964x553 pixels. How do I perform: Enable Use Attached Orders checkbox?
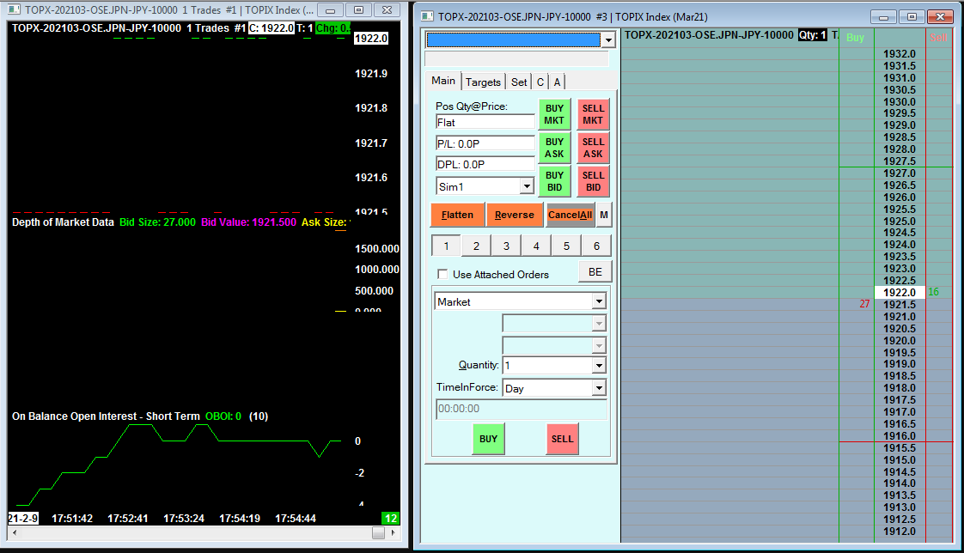click(x=442, y=274)
